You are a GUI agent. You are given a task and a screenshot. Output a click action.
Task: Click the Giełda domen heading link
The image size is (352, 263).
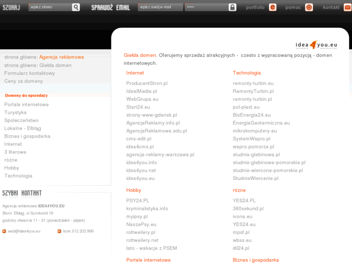click(x=140, y=55)
